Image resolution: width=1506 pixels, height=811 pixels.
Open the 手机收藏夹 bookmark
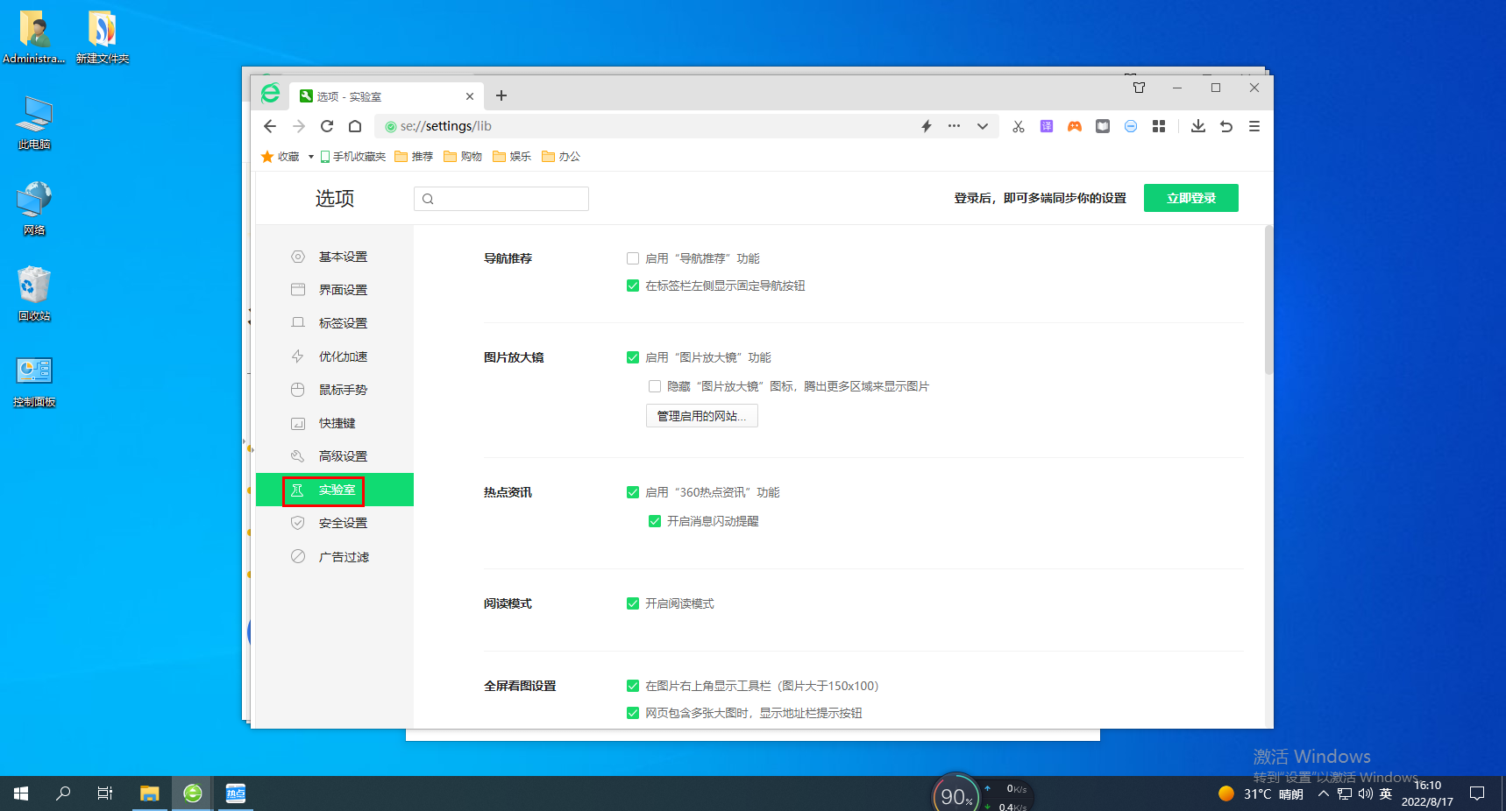pos(353,157)
